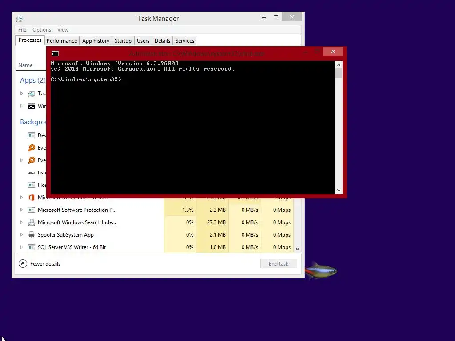
Task: Click the 1.3% CPU value
Action: [188, 210]
